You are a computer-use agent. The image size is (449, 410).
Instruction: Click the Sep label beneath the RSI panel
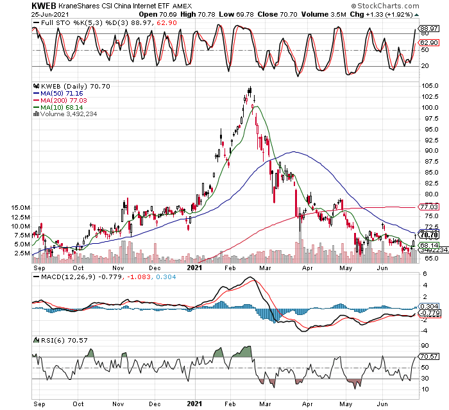coord(39,404)
